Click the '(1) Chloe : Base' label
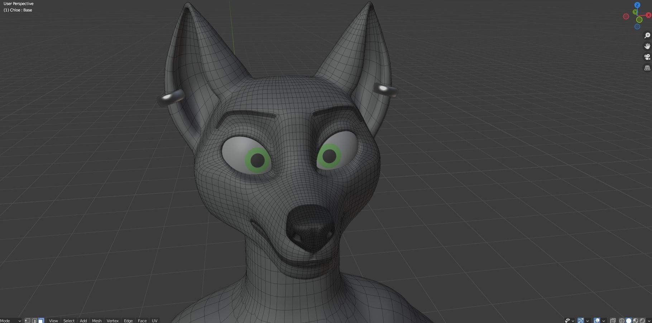Image resolution: width=652 pixels, height=323 pixels. pos(18,10)
